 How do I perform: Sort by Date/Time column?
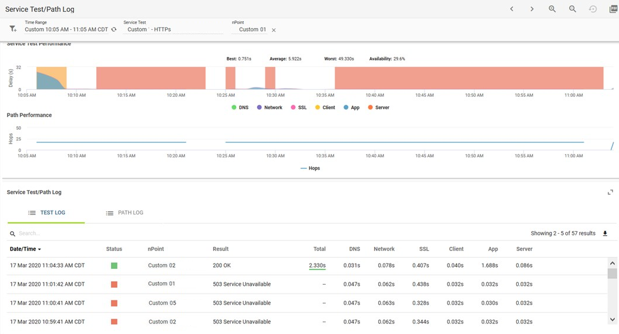click(25, 249)
